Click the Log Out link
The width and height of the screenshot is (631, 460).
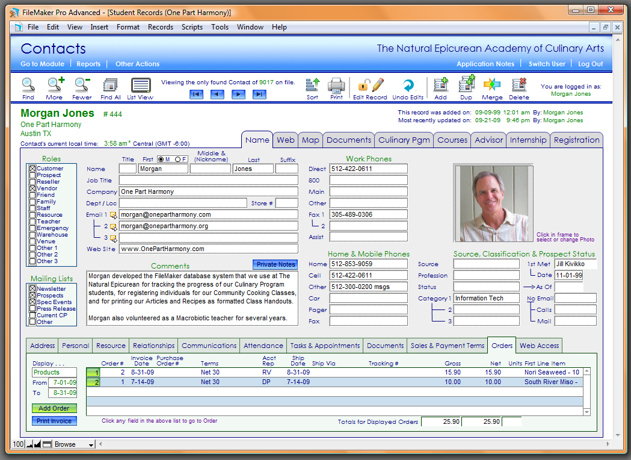(590, 64)
